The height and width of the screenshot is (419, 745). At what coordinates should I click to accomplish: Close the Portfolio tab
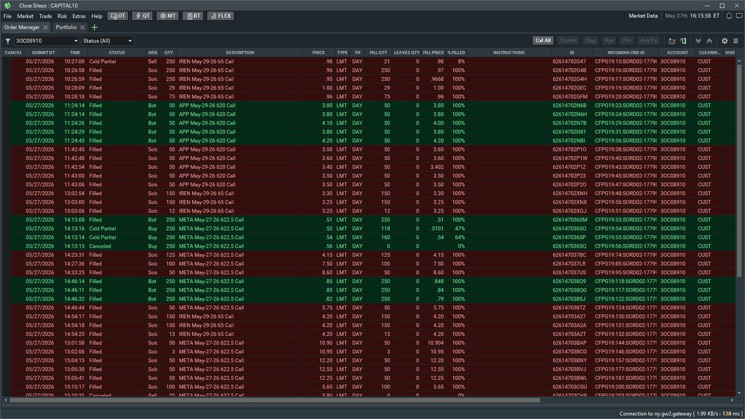tap(83, 27)
